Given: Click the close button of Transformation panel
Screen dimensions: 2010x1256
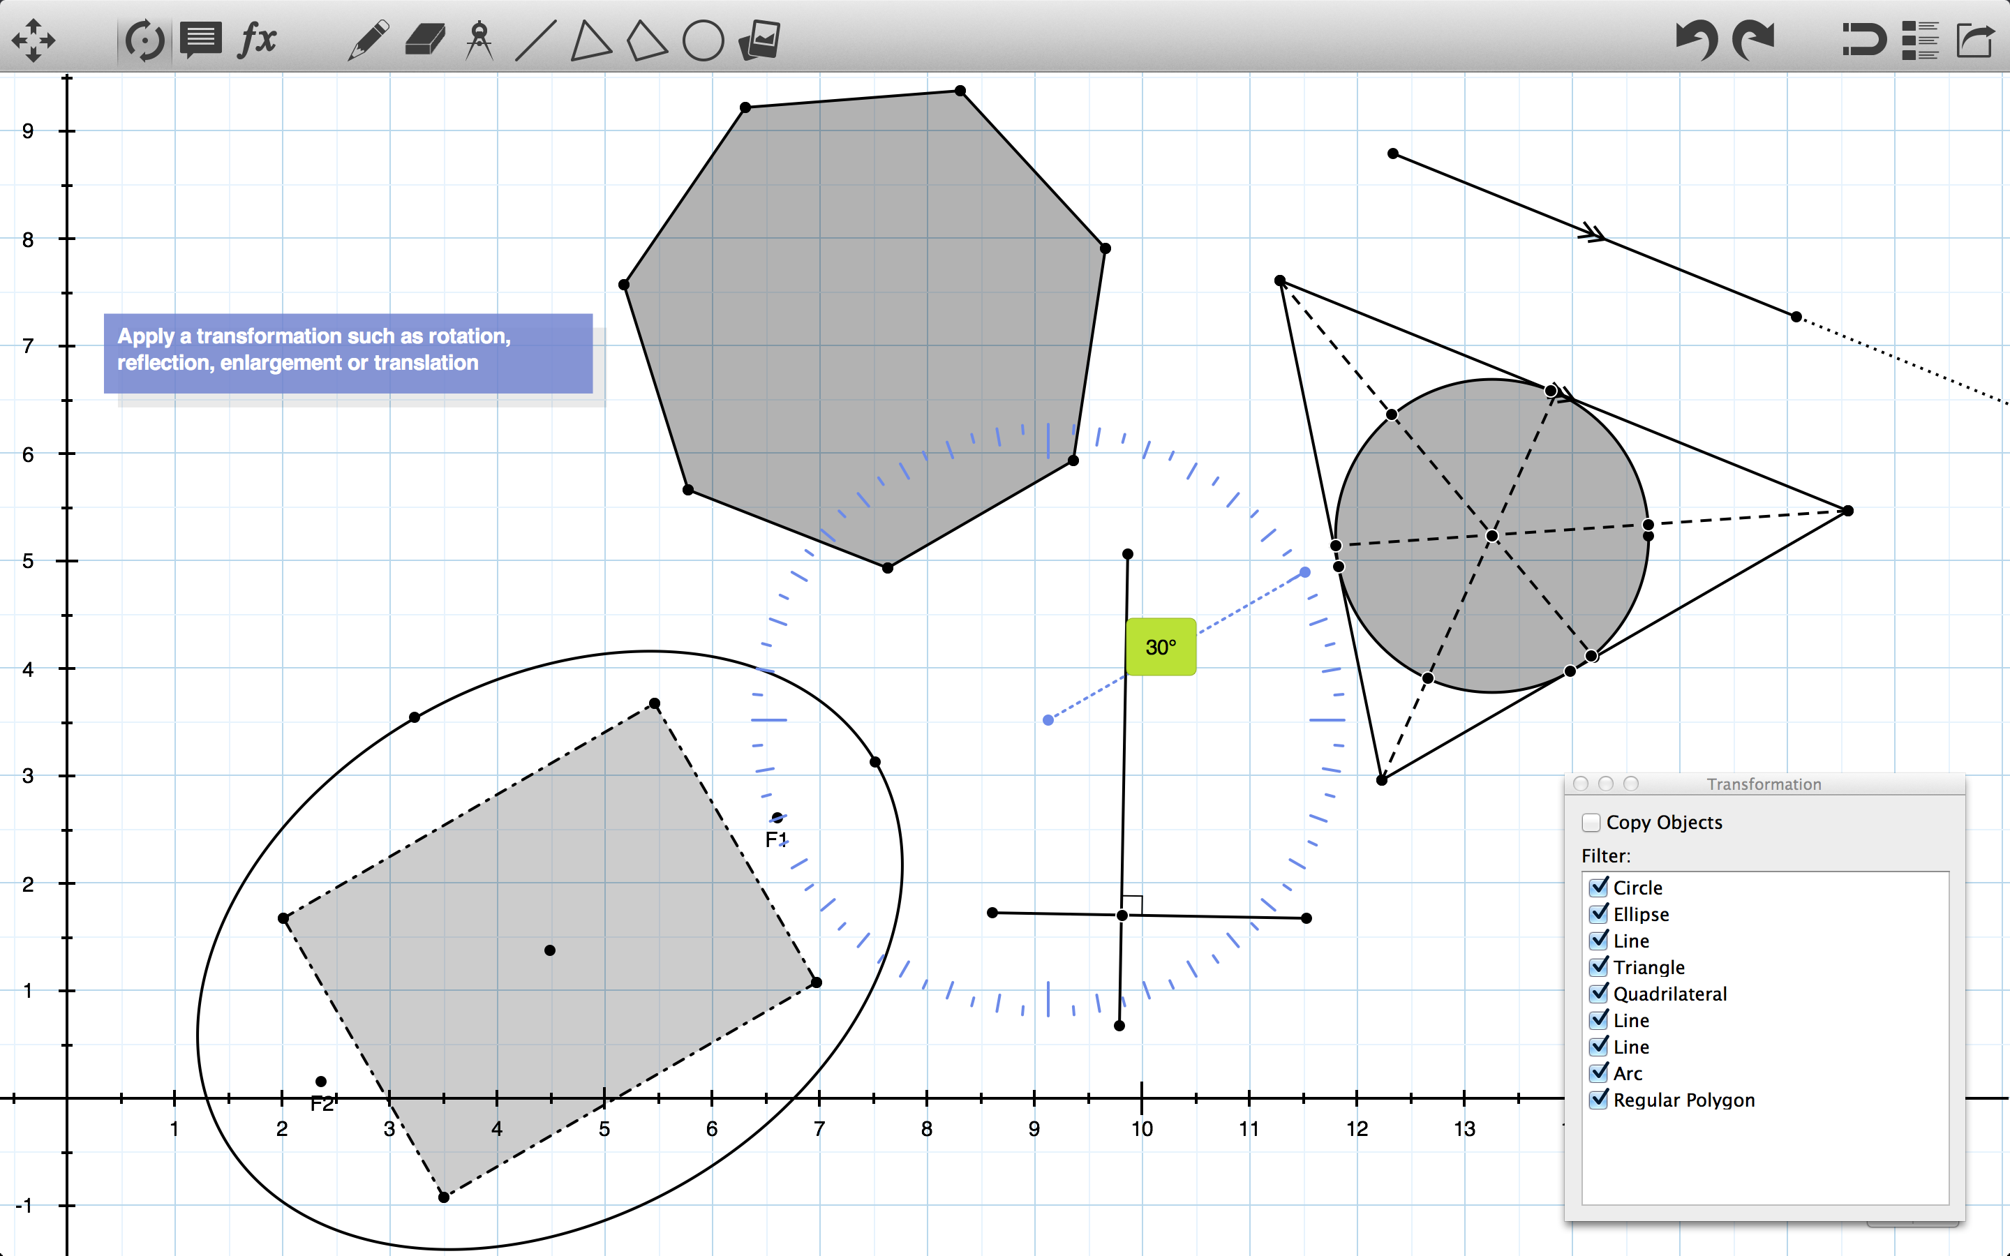Looking at the screenshot, I should tap(1581, 784).
